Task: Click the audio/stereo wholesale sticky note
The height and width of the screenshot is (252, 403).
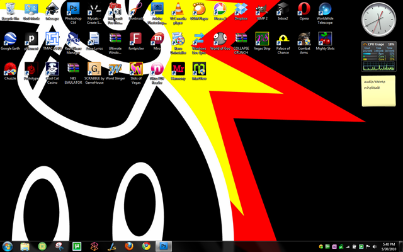Action: 378,91
